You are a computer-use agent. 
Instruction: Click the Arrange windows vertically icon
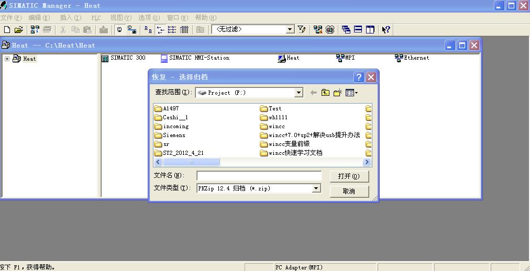(370, 30)
